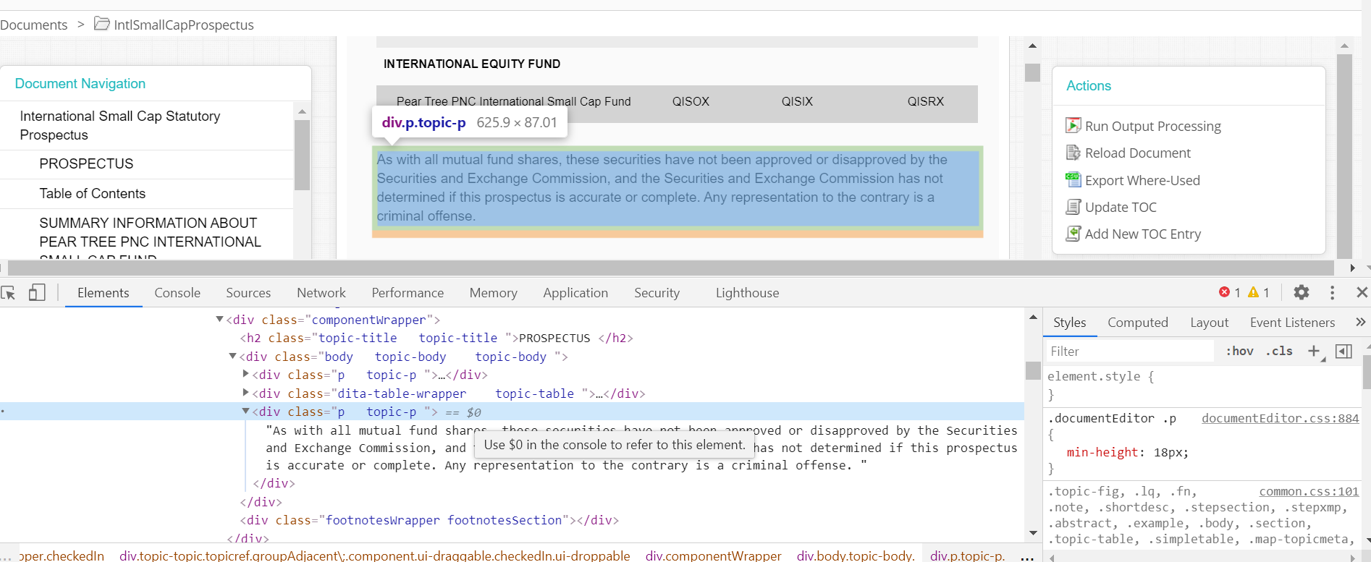Image resolution: width=1371 pixels, height=562 pixels.
Task: Click the horizontal page scrollbar right arrow
Action: click(x=1352, y=268)
